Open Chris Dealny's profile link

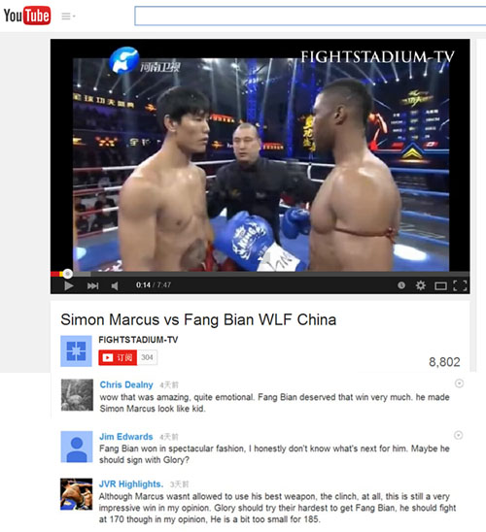[126, 384]
